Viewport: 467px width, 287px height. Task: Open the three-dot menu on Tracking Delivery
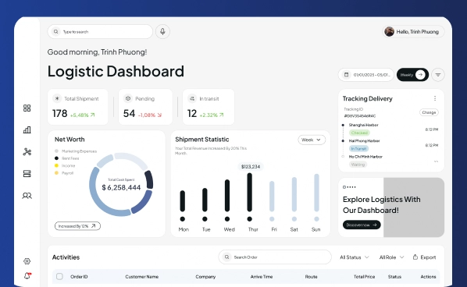(435, 98)
